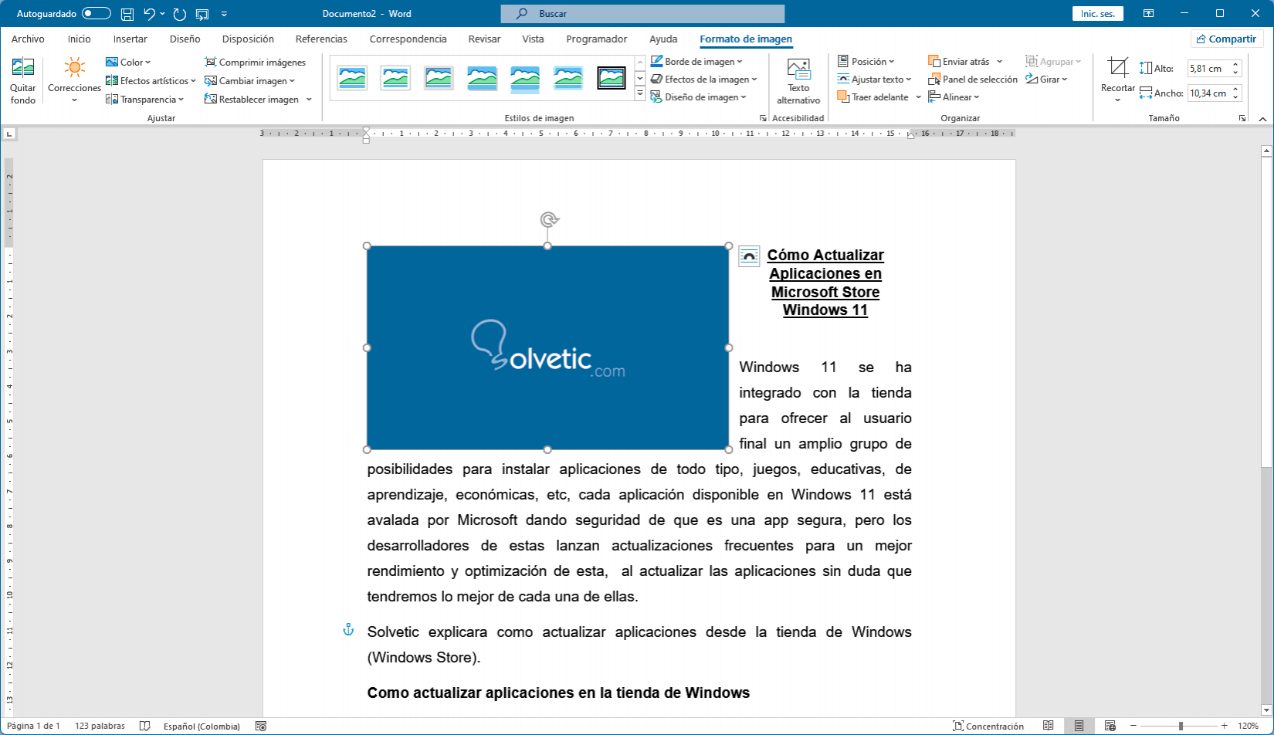
Task: Zoom in with the plus button
Action: 1224,726
